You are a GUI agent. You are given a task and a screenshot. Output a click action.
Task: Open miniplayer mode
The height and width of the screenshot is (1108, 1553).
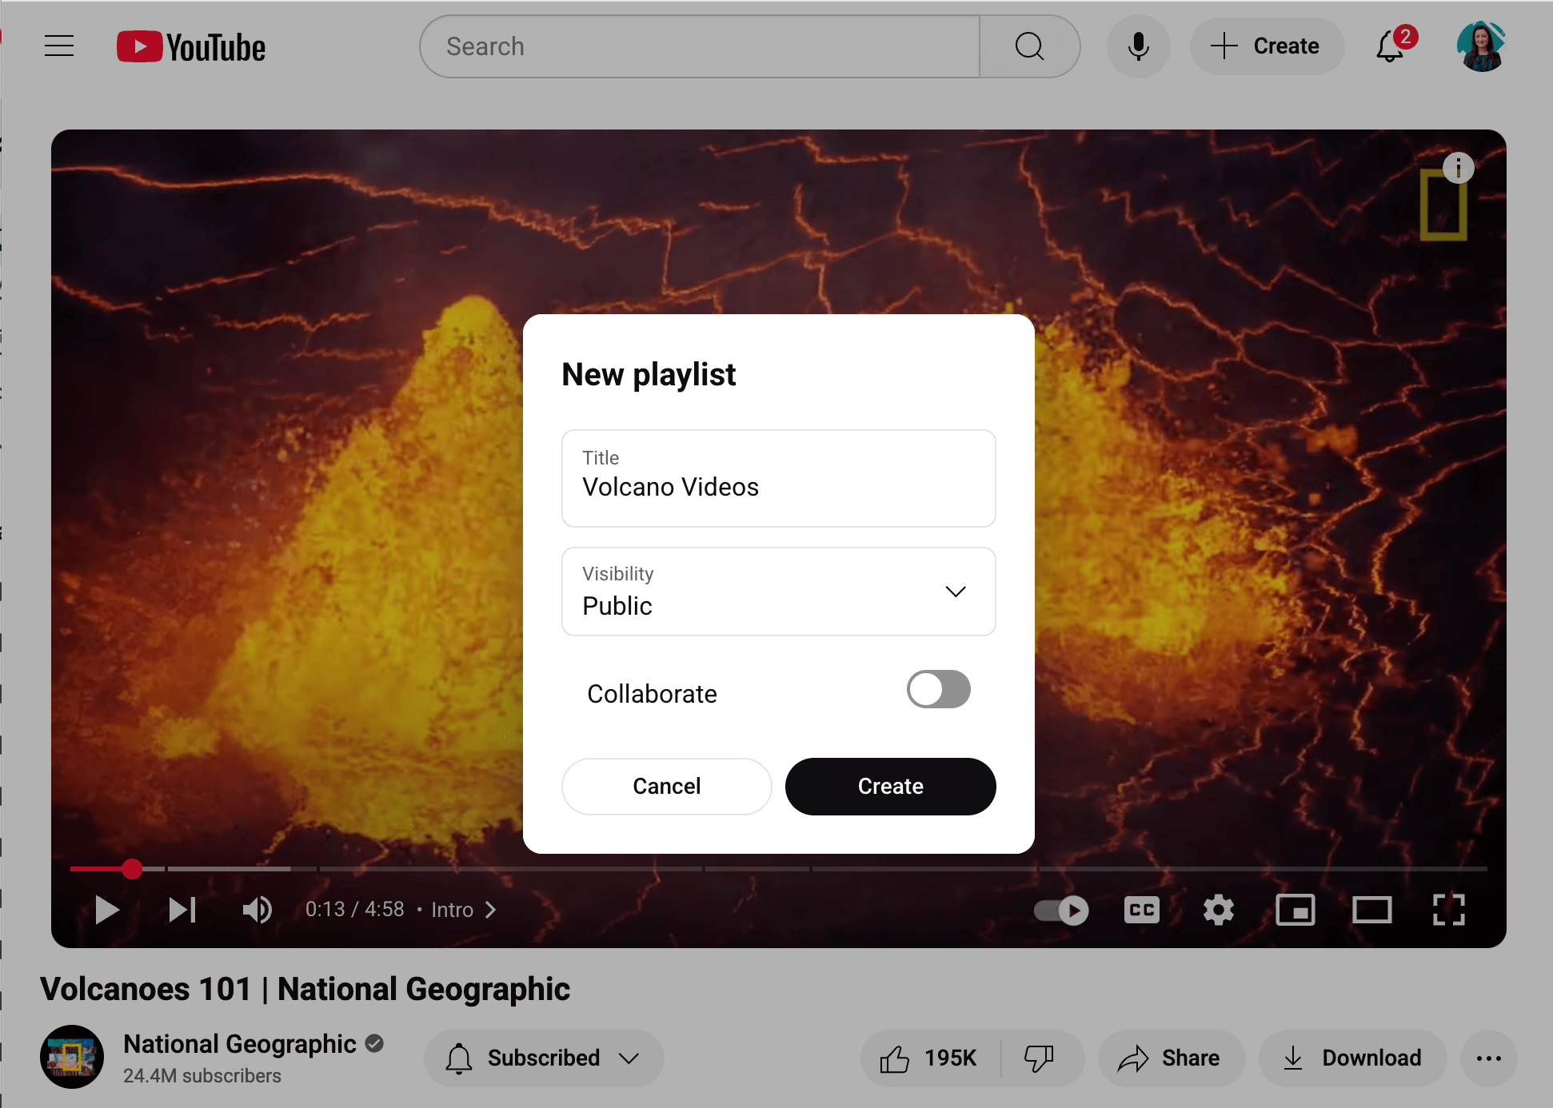pyautogui.click(x=1295, y=909)
